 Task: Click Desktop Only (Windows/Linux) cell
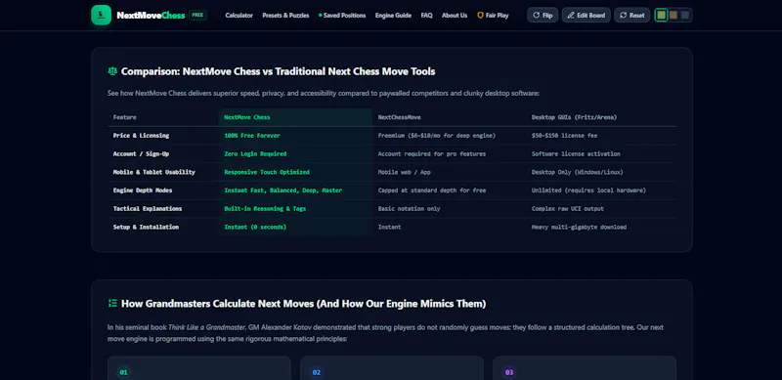(578, 172)
